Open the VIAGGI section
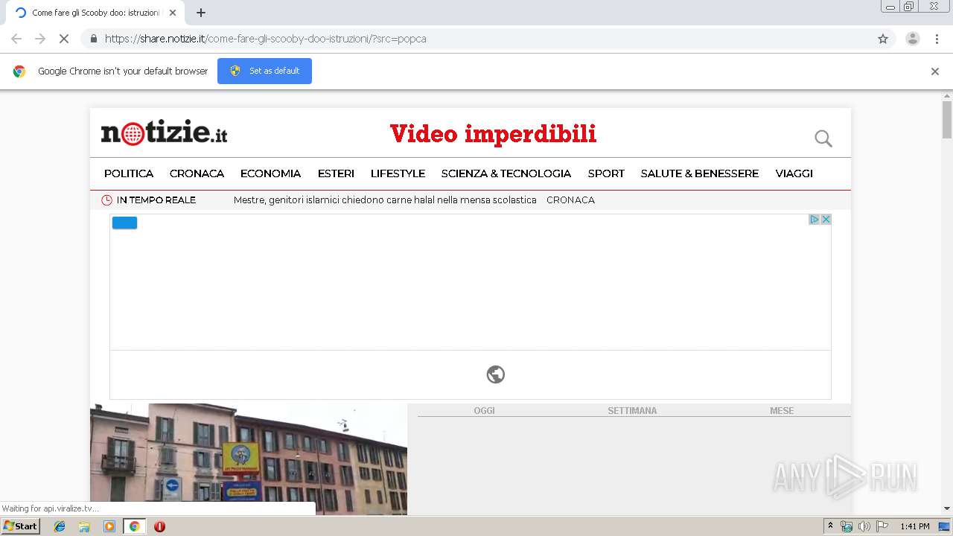This screenshot has height=536, width=953. [794, 173]
